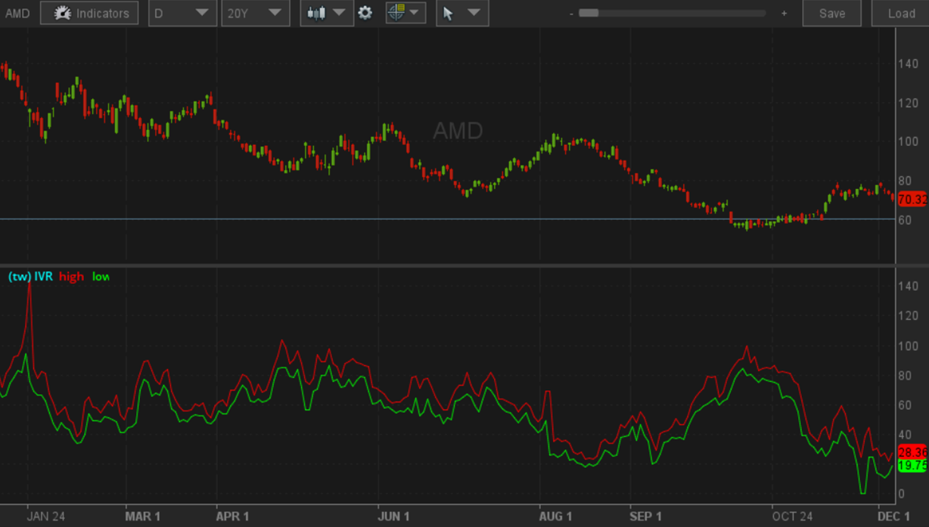The height and width of the screenshot is (527, 929).
Task: Click the AUG 1 date axis label
Action: coord(556,516)
